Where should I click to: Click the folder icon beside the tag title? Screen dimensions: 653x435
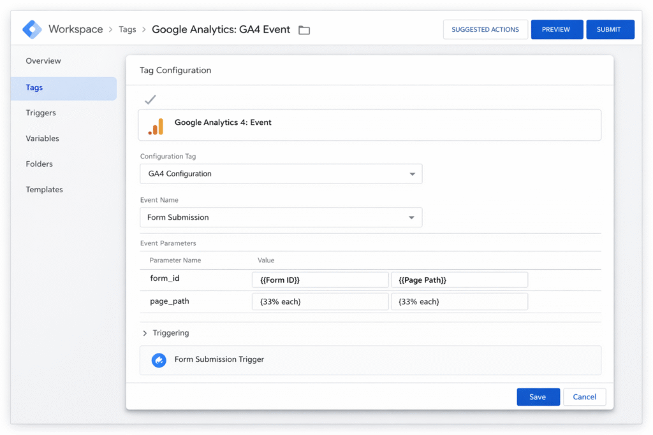click(x=304, y=29)
